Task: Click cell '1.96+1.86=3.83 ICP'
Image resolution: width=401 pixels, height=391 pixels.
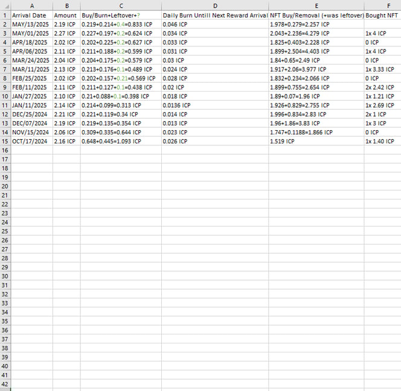Action: coord(316,123)
